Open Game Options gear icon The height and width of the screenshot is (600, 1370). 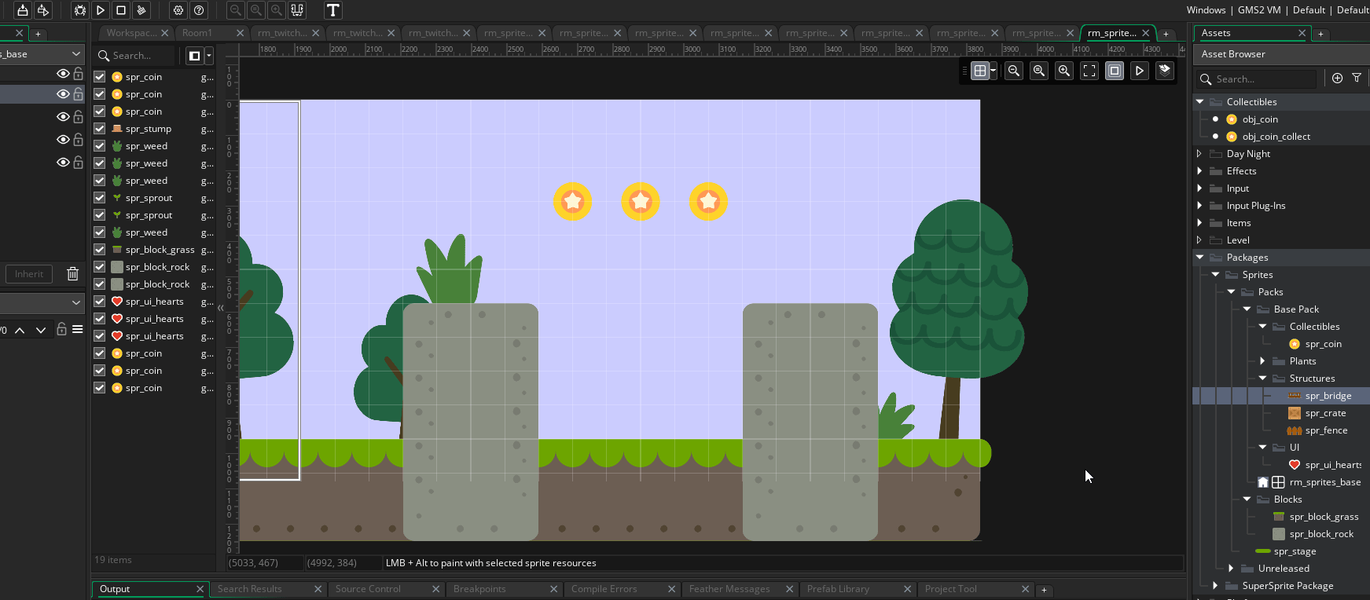[x=178, y=10]
